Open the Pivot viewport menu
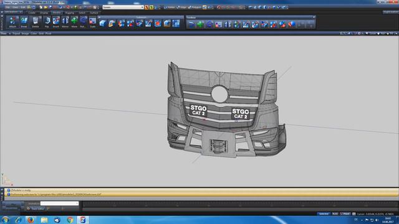The height and width of the screenshot is (224, 399). (x=49, y=34)
